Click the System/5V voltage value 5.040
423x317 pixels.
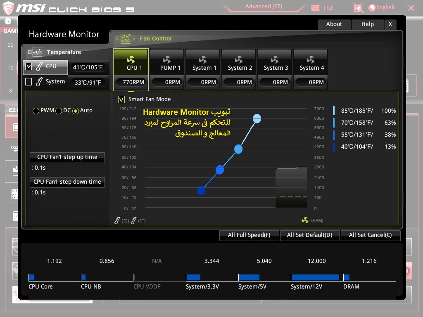click(264, 261)
